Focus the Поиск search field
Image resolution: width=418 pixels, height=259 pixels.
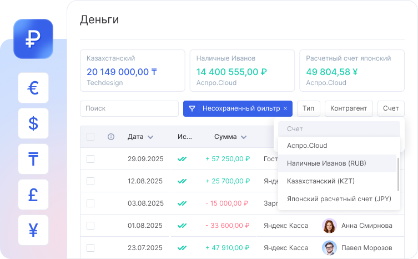click(x=128, y=108)
